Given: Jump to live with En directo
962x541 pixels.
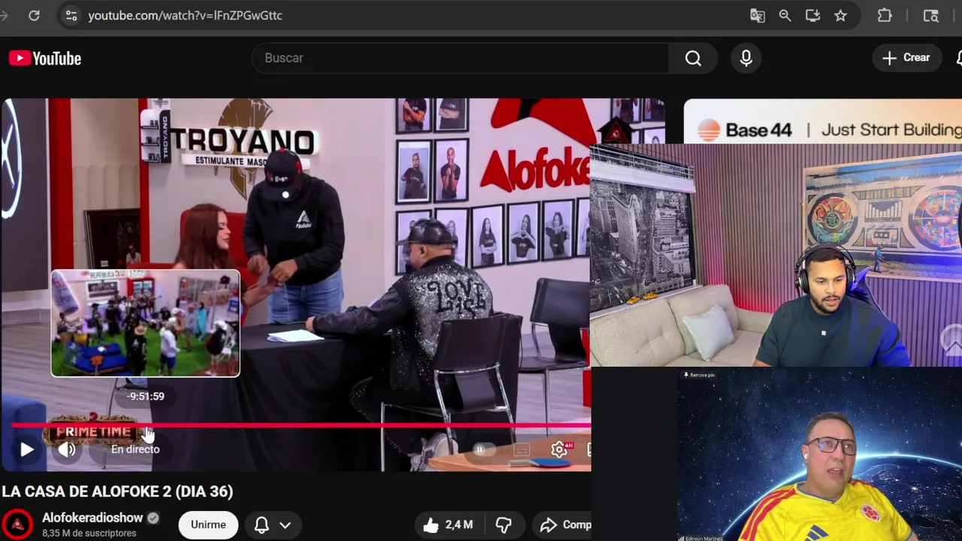Looking at the screenshot, I should 135,449.
